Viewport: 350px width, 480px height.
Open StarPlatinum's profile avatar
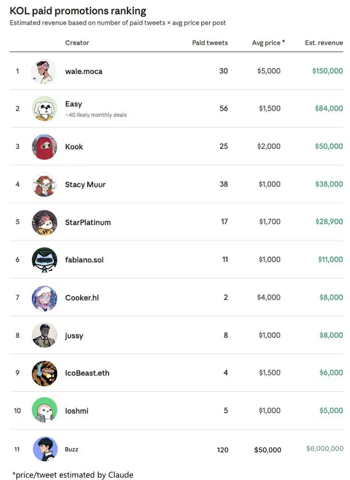(44, 222)
